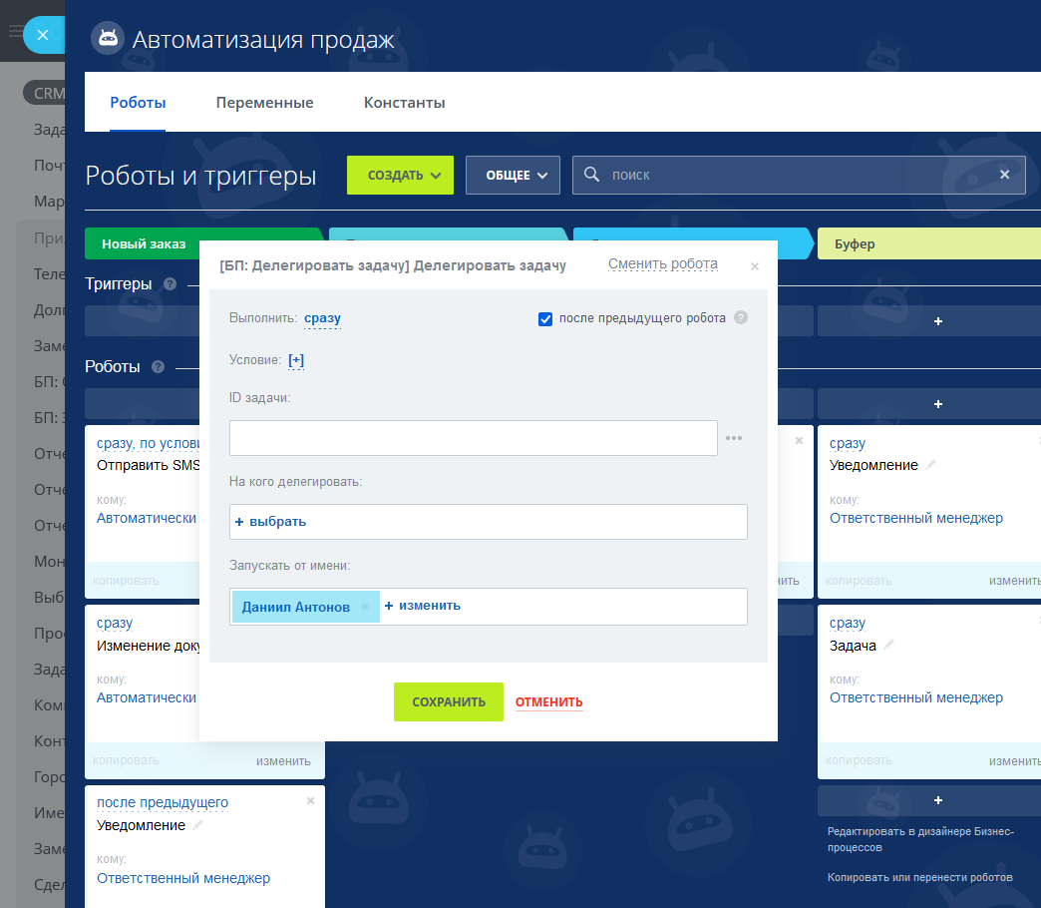The width and height of the screenshot is (1041, 908).
Task: Click копировать on Изменение документа card
Action: [x=126, y=760]
